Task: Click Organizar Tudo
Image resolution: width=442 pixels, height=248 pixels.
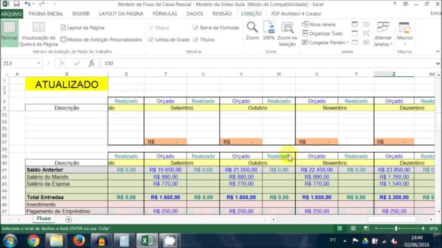Action: (x=322, y=33)
